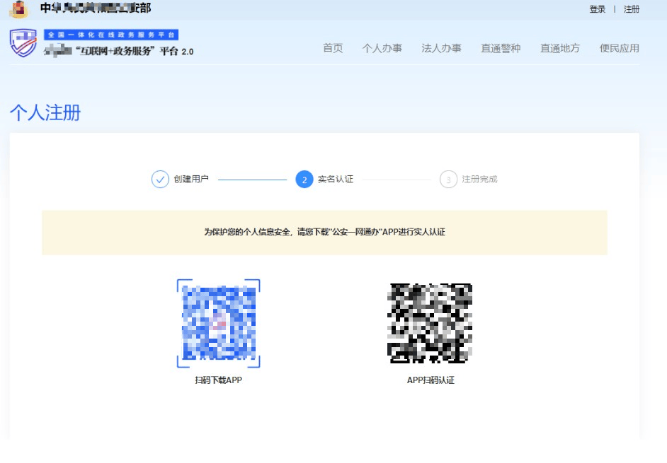The height and width of the screenshot is (463, 667).
Task: Click the checkmark icon beside 创建用户
Action: (160, 180)
